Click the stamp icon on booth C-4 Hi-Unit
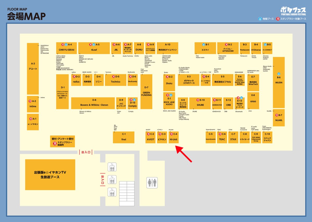The width and height of the screenshot is (312, 222). tap(171, 134)
